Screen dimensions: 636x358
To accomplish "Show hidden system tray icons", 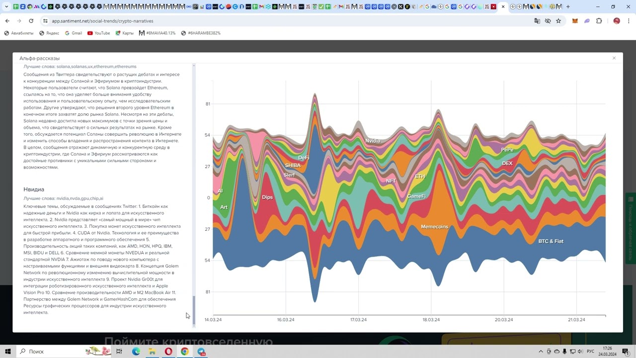I will [541, 352].
